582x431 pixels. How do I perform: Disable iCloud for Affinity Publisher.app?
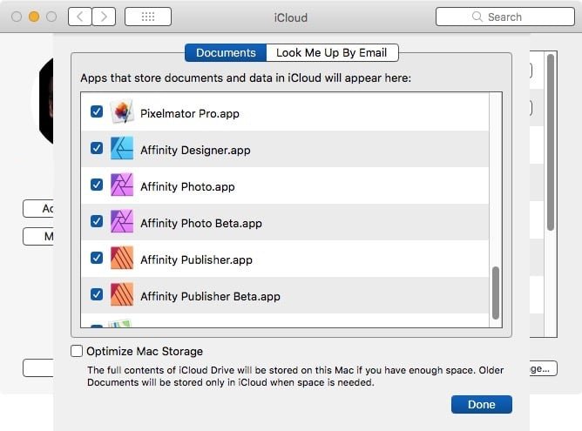click(97, 259)
